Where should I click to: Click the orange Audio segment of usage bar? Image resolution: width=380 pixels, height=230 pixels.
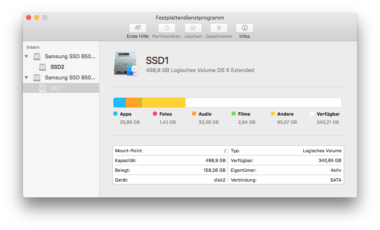pos(133,103)
